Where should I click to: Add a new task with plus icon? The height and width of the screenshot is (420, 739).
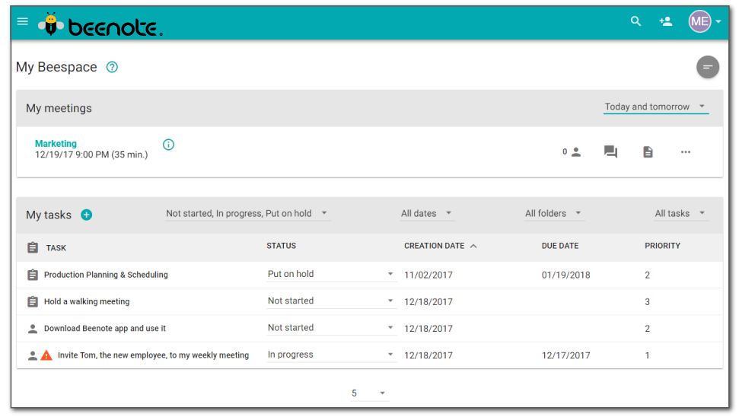coord(86,215)
